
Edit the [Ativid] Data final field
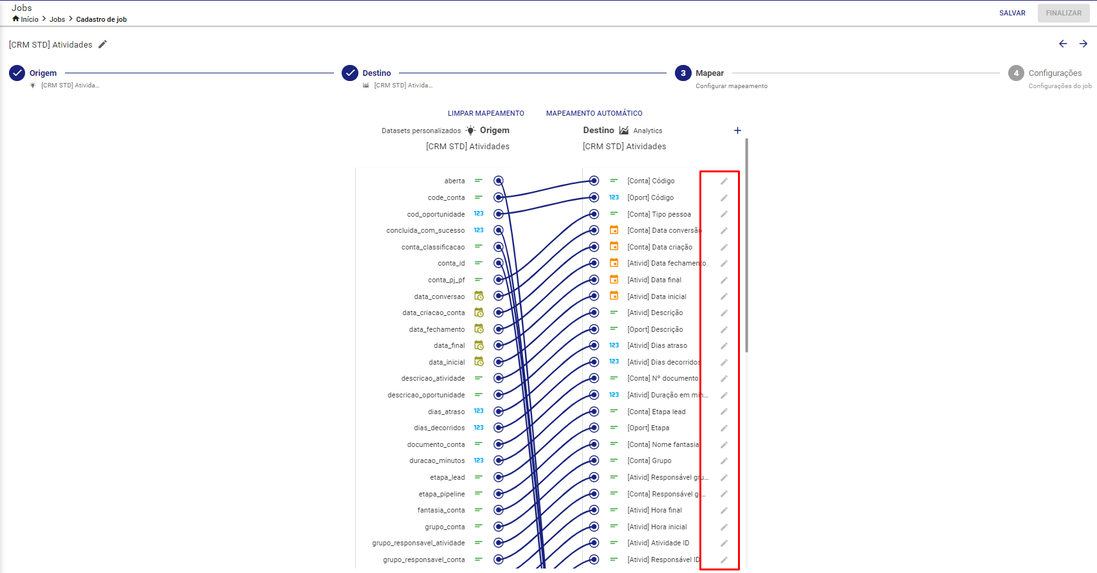(724, 280)
